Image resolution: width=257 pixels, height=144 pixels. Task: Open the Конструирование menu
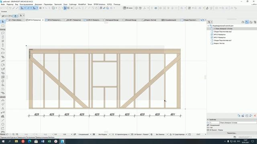coord(26,4)
